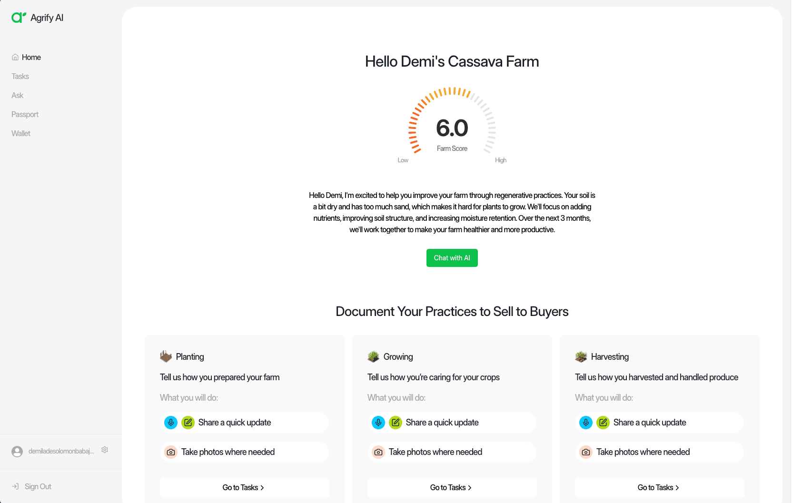
Task: Click the Agrify AI logo icon
Action: coord(19,18)
